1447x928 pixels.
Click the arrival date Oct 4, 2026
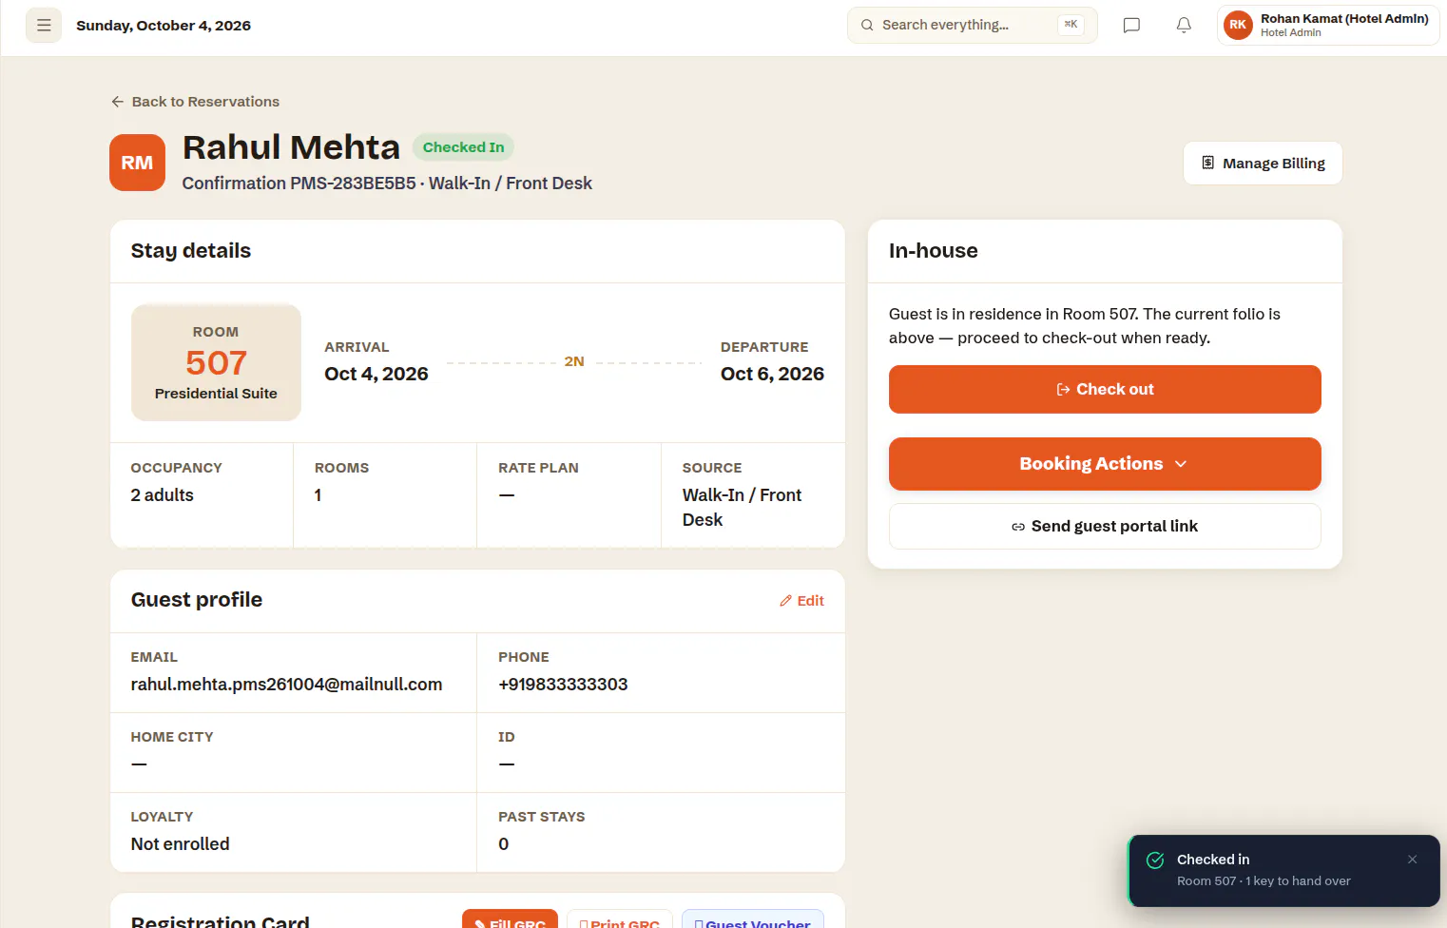376,374
